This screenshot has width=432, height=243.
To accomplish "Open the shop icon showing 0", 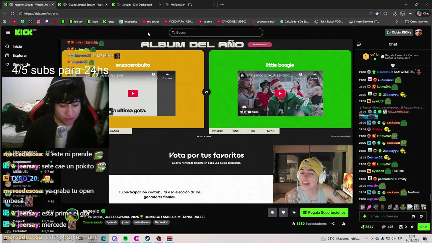I will tap(403, 227).
